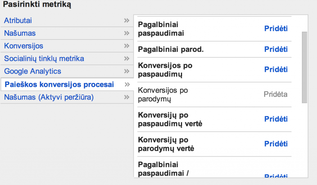Click the grayed Pridėta label for Konversijos po parodymų
This screenshot has width=317, height=185.
tap(276, 94)
